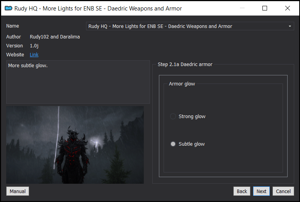The width and height of the screenshot is (300, 202).
Task: Click the 'Step 2.1a Daedric armor' heading
Action: (185, 64)
